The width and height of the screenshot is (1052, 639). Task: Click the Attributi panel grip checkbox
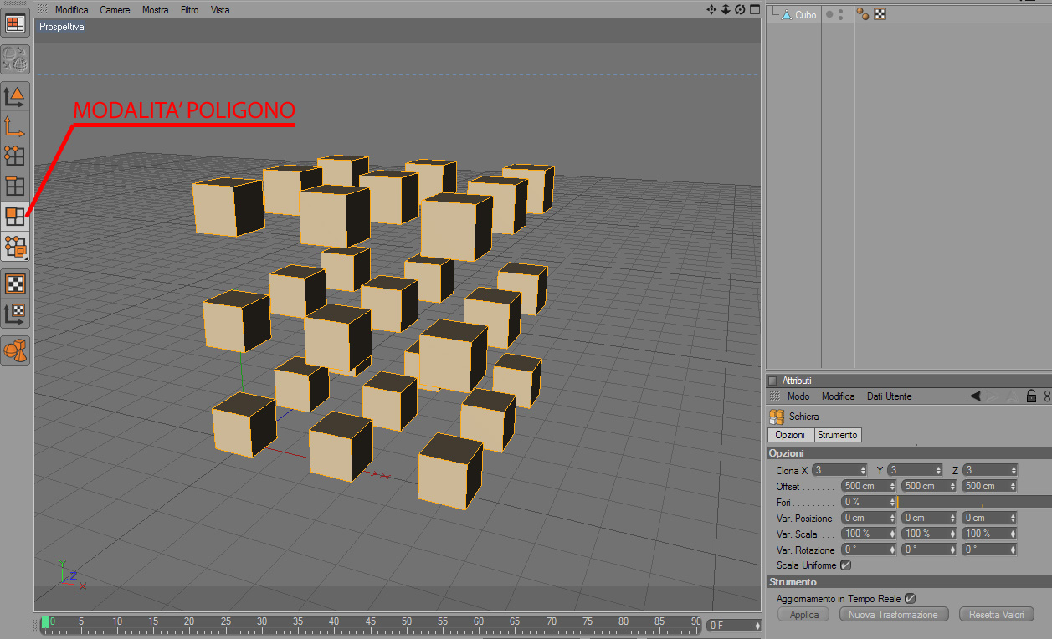(x=772, y=381)
